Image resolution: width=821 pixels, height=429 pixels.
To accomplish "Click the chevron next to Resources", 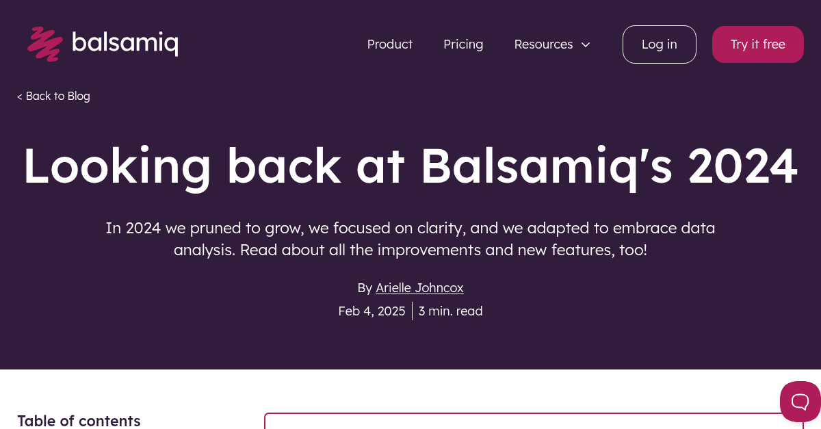I will click(585, 44).
